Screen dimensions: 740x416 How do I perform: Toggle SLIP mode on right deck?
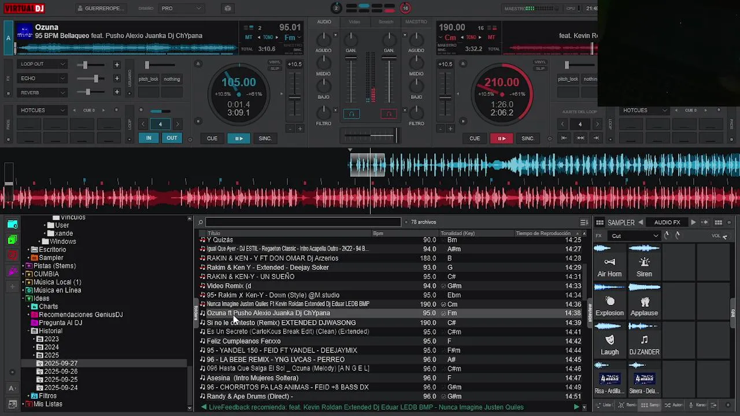540,68
